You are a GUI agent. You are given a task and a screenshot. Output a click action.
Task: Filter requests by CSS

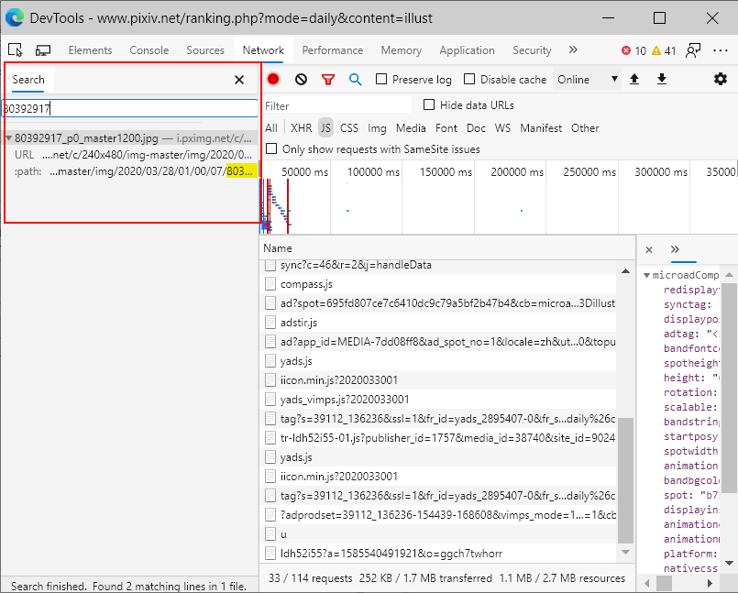348,128
